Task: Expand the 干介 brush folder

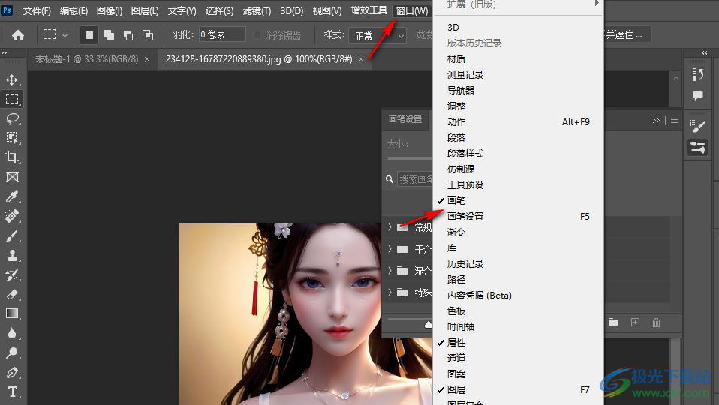Action: (390, 249)
